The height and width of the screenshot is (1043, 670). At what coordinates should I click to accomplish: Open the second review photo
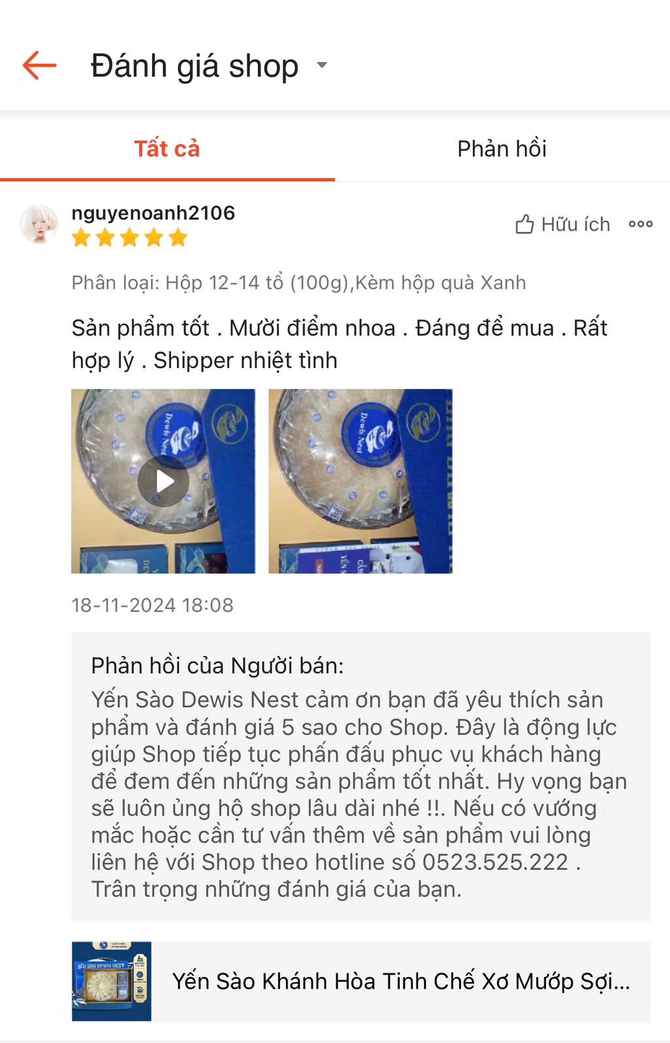pyautogui.click(x=360, y=481)
